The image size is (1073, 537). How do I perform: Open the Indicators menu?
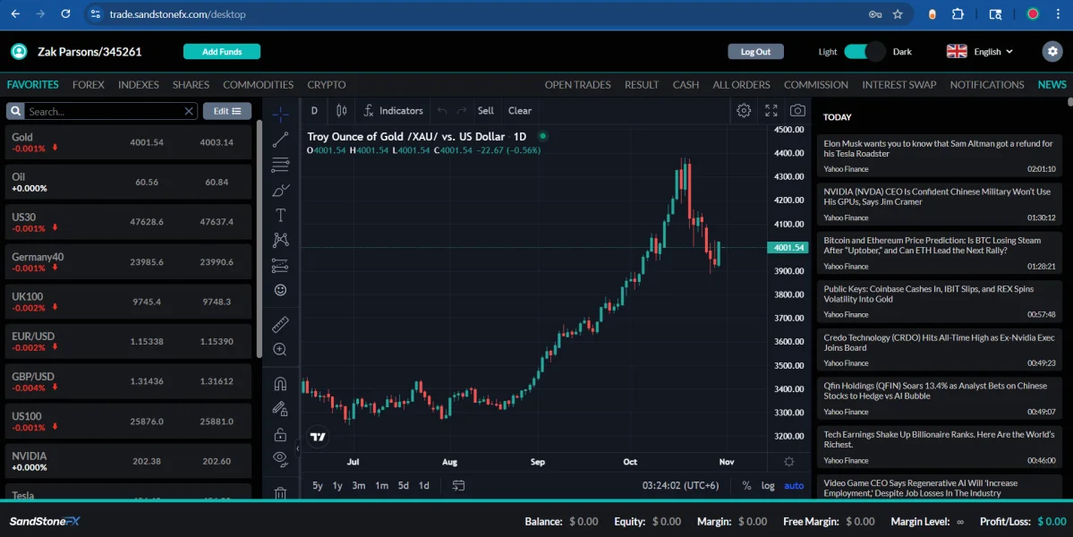393,111
